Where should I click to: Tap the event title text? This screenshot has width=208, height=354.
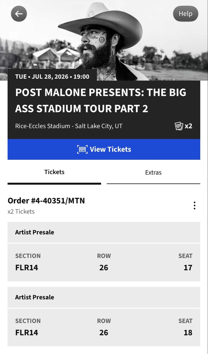pyautogui.click(x=101, y=101)
